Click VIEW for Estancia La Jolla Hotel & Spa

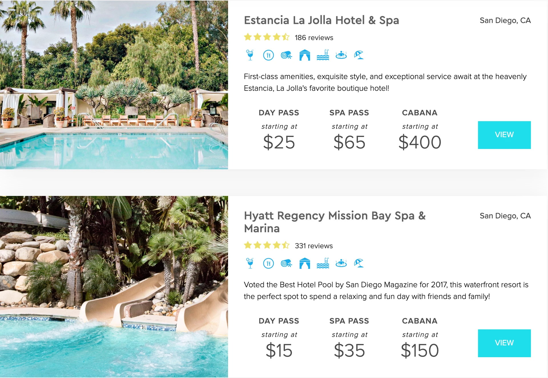click(504, 135)
